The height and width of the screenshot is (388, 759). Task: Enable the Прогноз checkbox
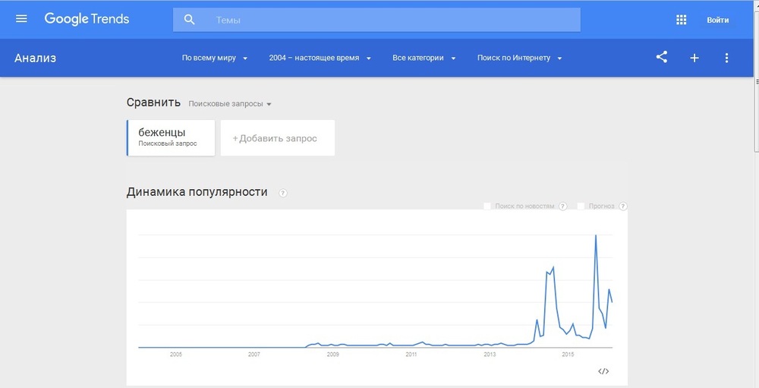(581, 207)
